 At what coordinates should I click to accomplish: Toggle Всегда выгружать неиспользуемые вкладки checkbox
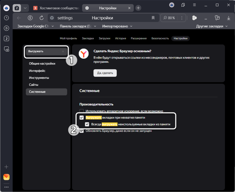coord(87,124)
